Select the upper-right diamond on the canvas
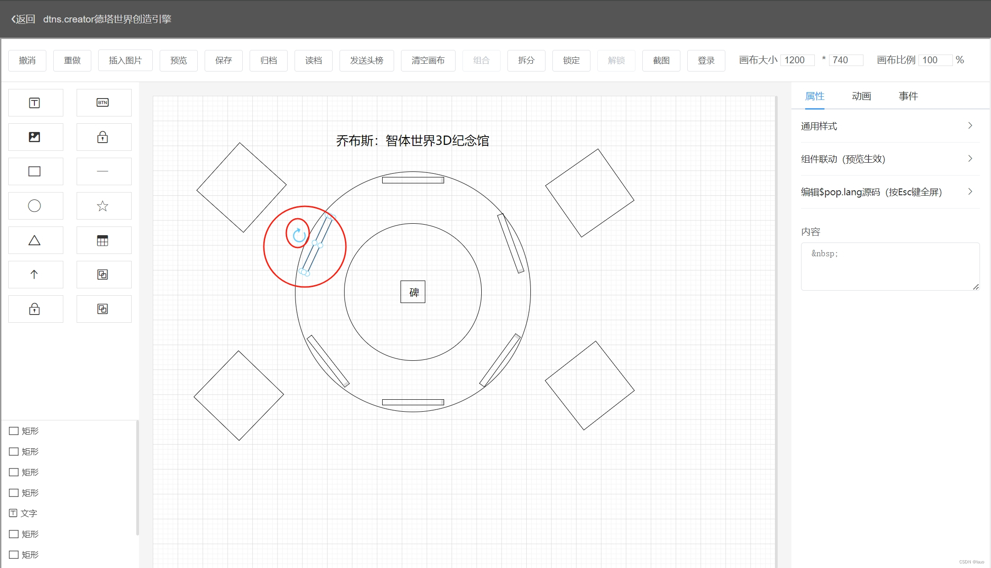 590,193
